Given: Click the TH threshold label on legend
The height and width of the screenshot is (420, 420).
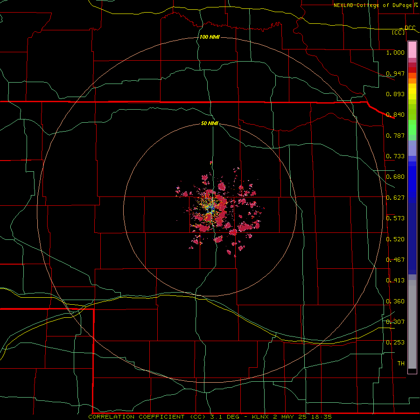Looking at the screenshot, I should tap(401, 364).
